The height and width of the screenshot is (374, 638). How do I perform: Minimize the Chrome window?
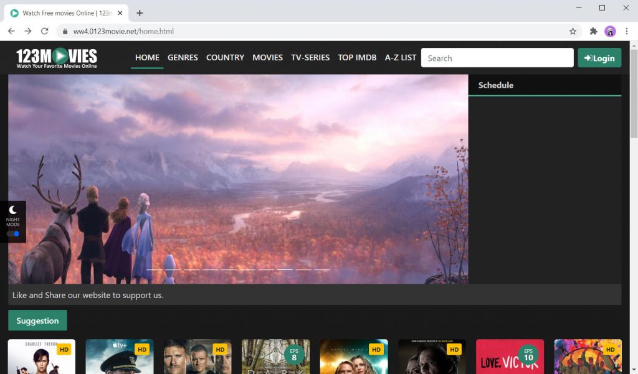click(579, 7)
